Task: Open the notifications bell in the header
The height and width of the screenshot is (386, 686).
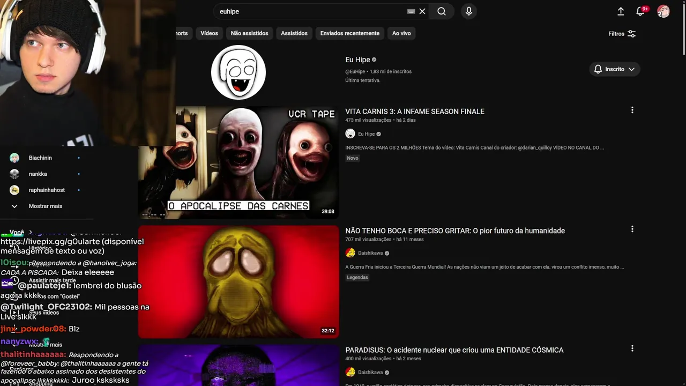Action: point(640,11)
